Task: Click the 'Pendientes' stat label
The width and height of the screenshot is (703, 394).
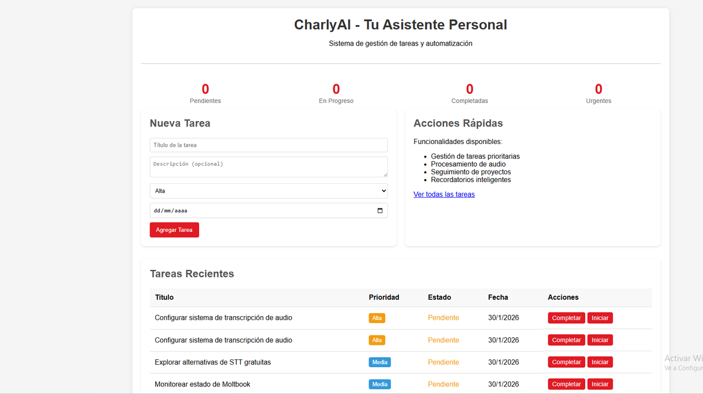Action: pos(206,101)
